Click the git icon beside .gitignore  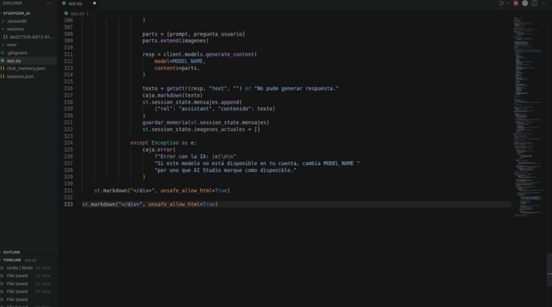[3, 53]
